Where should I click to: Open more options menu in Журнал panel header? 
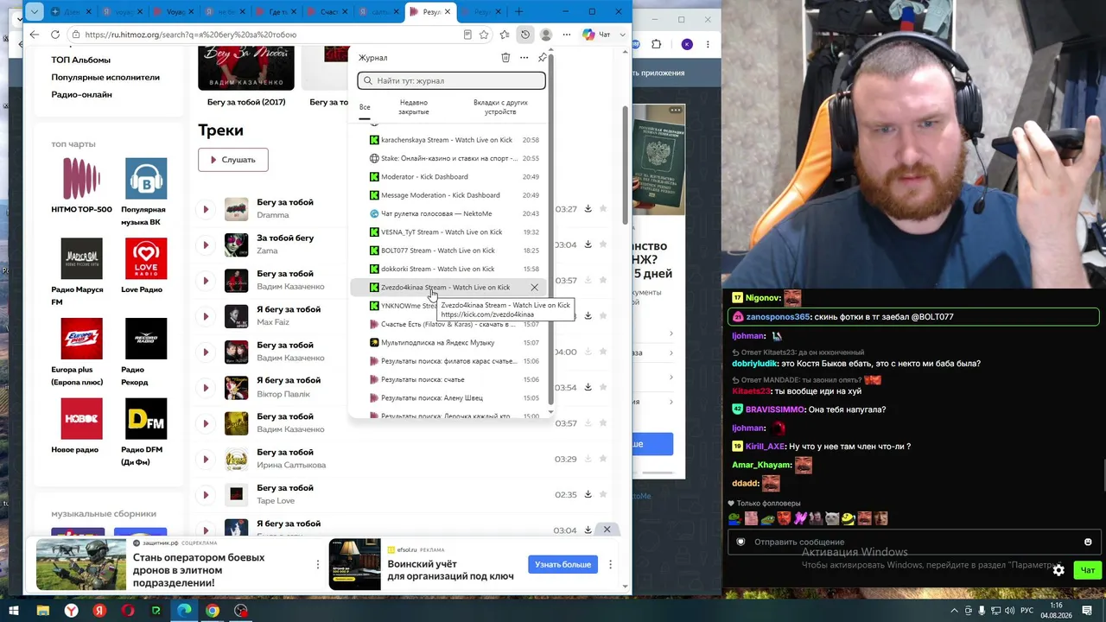tap(524, 58)
